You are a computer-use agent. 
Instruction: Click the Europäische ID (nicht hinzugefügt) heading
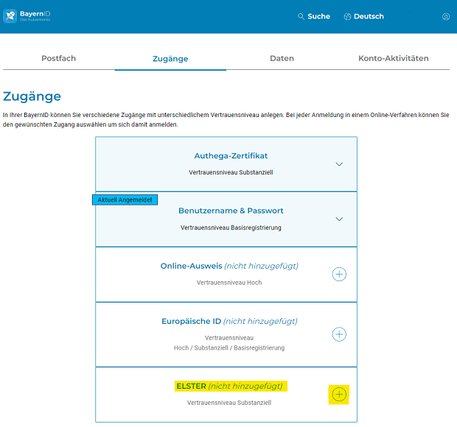(x=229, y=321)
